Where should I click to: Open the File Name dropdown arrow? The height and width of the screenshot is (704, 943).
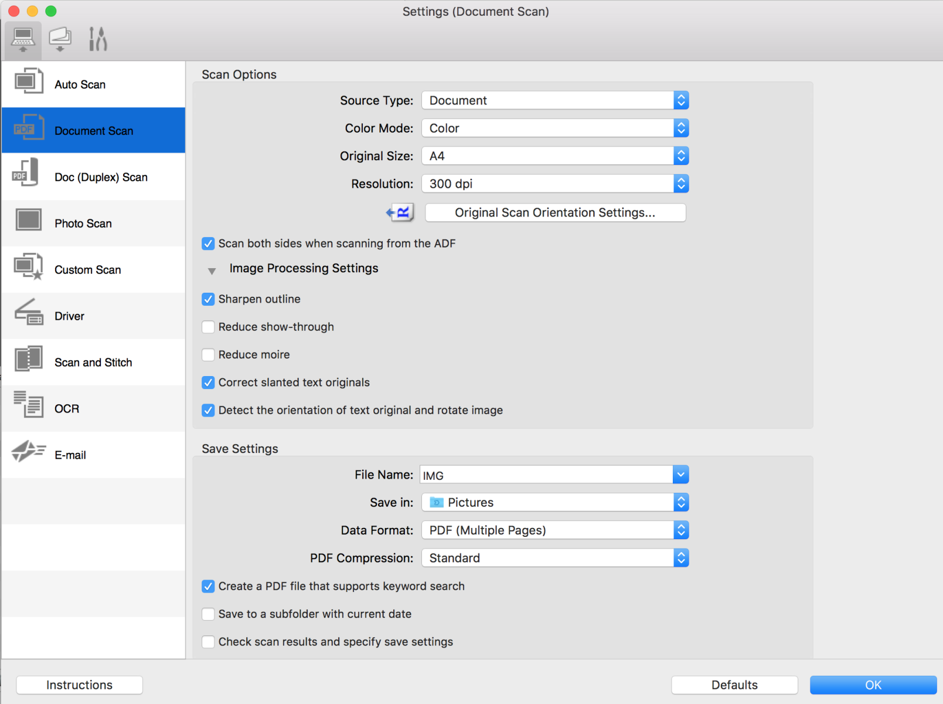(x=680, y=475)
